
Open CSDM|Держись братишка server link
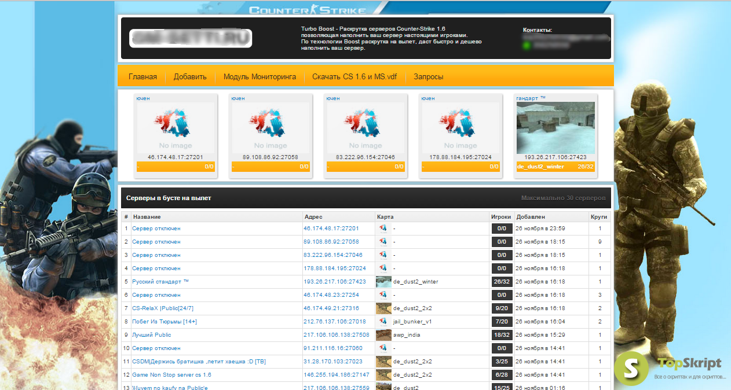point(199,362)
